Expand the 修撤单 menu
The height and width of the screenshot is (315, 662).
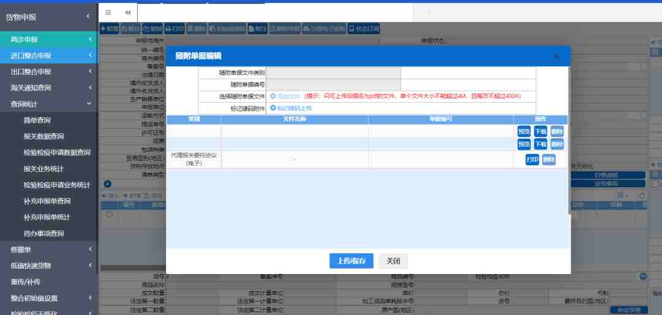[x=49, y=250]
